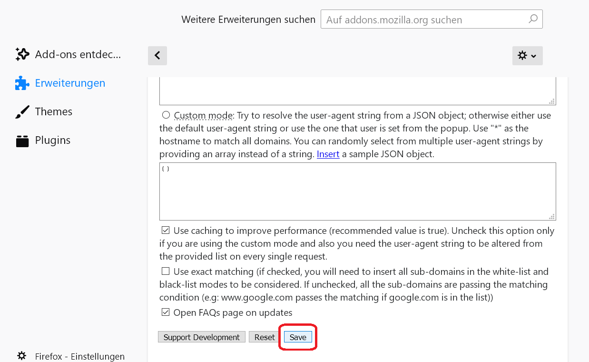Click the magnifier icon in search box
This screenshot has height=362, width=589.
(533, 20)
